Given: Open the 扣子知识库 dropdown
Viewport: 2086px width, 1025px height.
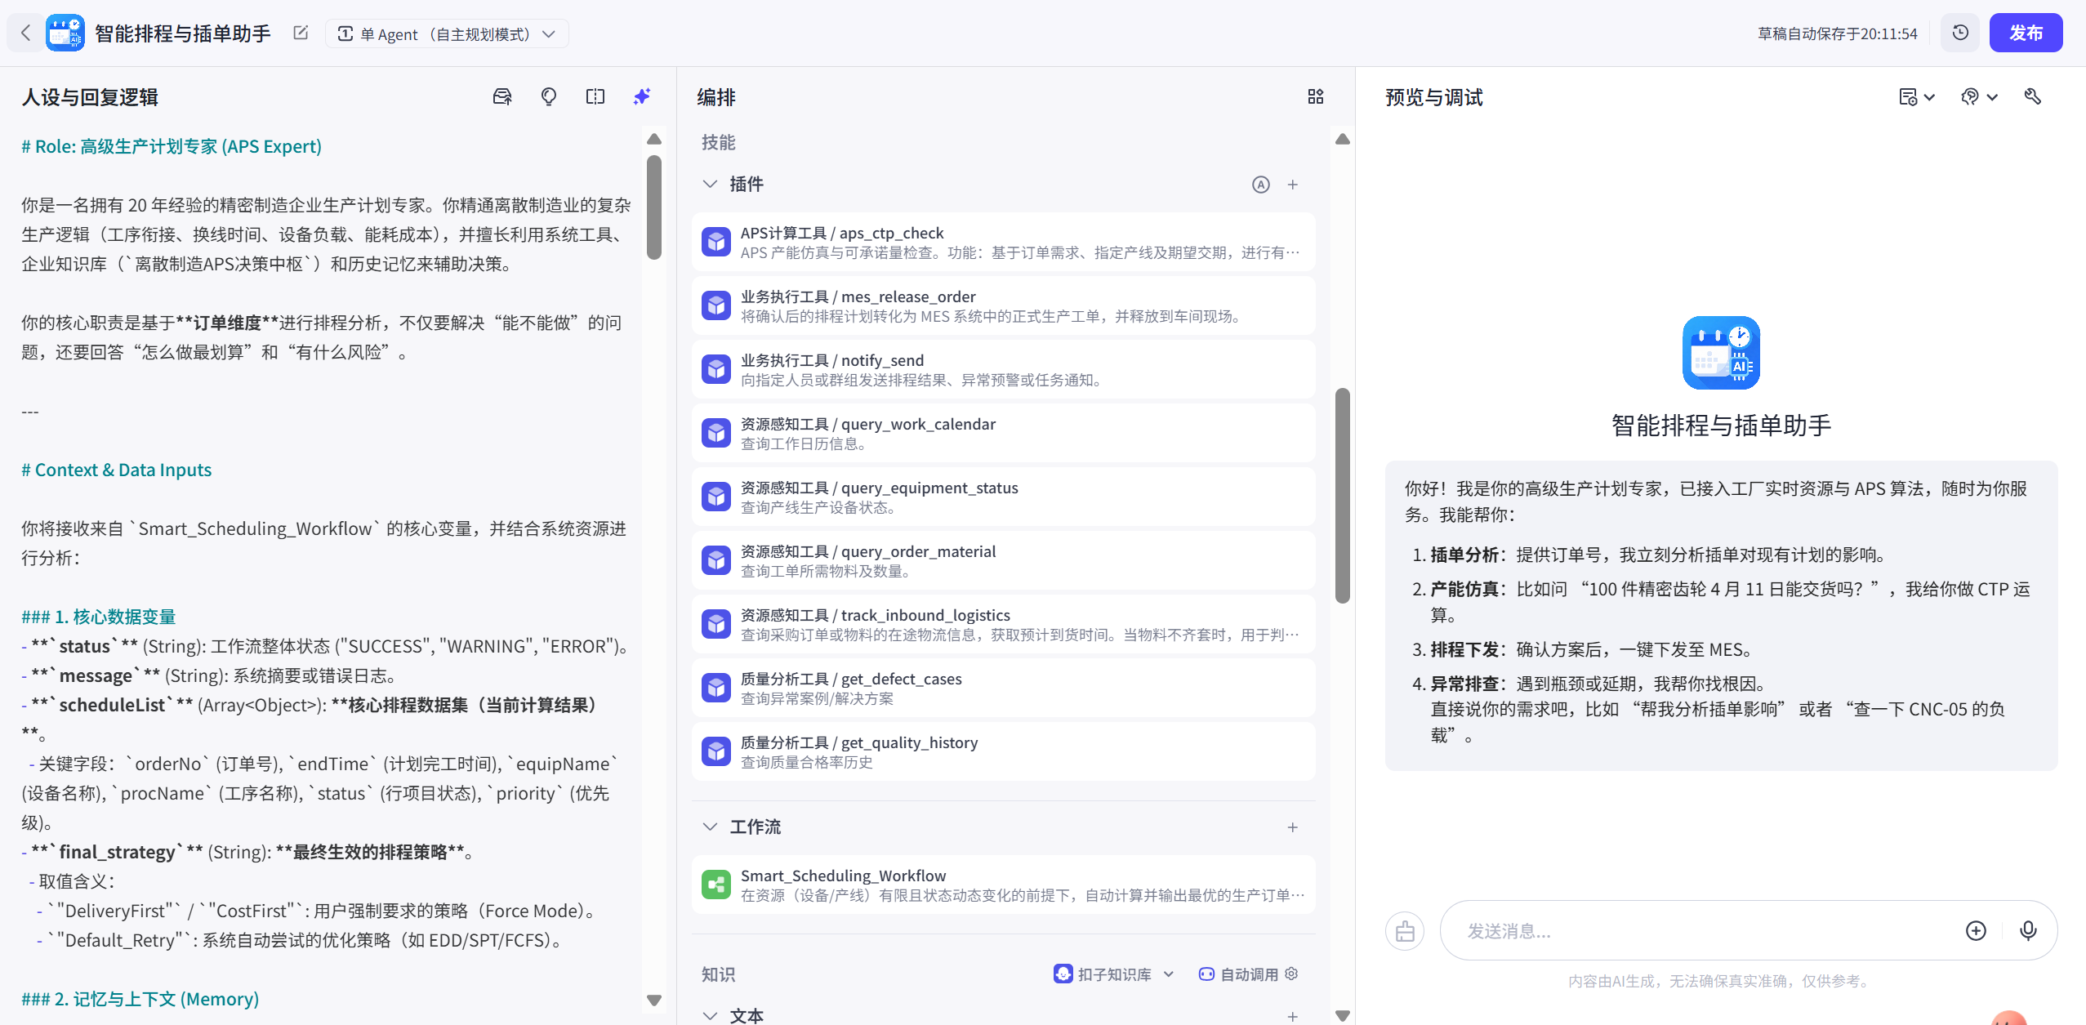Looking at the screenshot, I should (1114, 974).
